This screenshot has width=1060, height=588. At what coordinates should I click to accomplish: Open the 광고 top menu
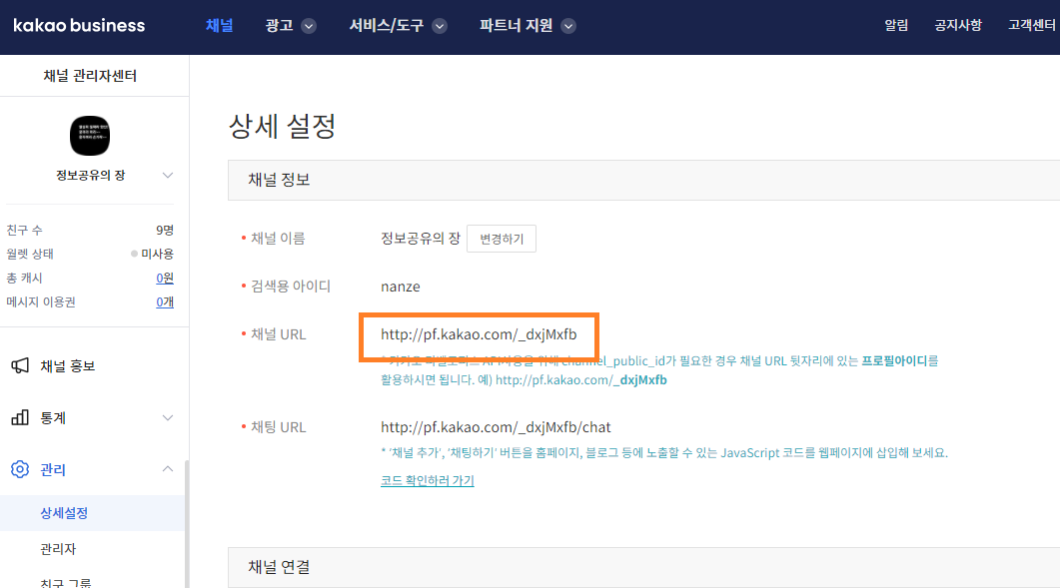pyautogui.click(x=279, y=26)
